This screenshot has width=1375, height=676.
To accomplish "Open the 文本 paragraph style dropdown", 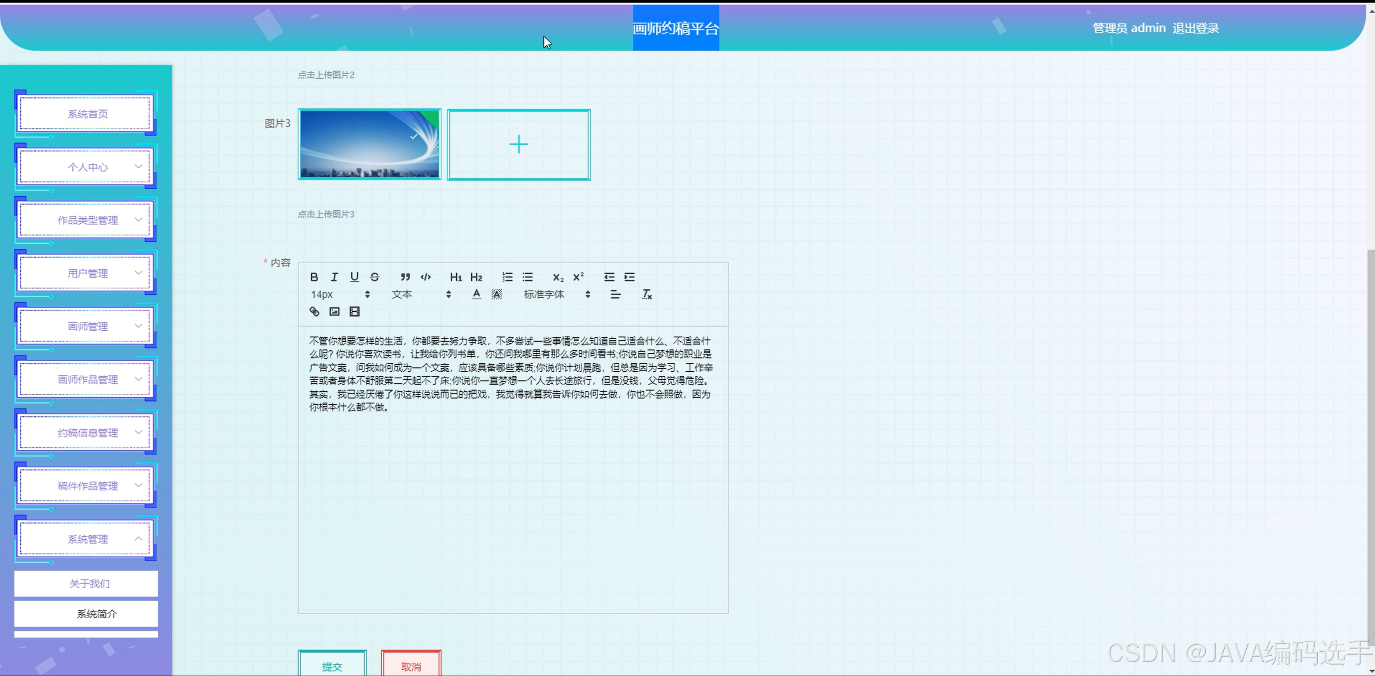I will coord(421,294).
